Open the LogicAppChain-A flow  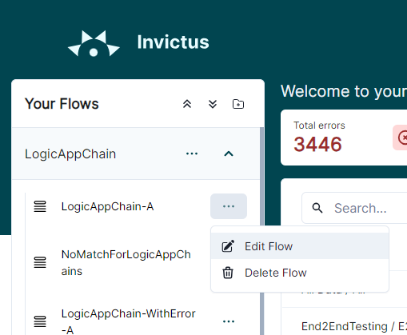(x=107, y=206)
